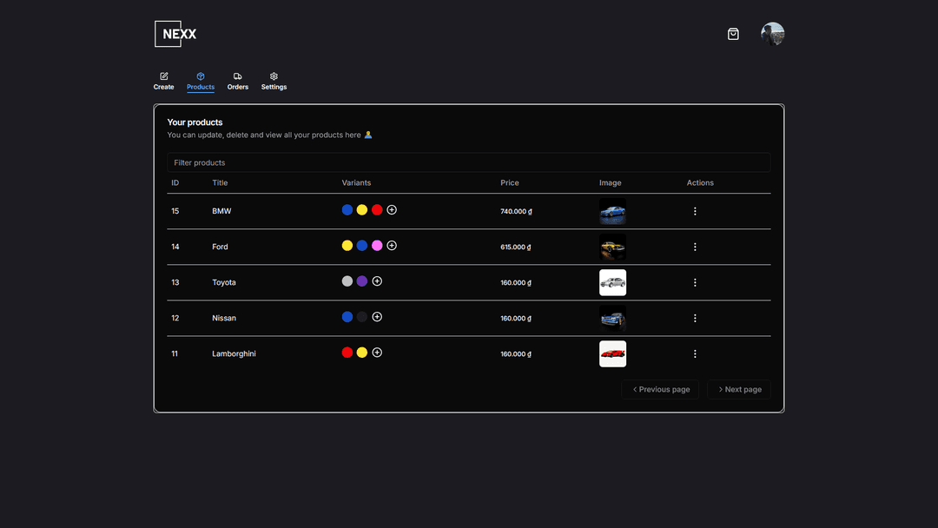
Task: Click the Nissan title cell
Action: pyautogui.click(x=224, y=318)
